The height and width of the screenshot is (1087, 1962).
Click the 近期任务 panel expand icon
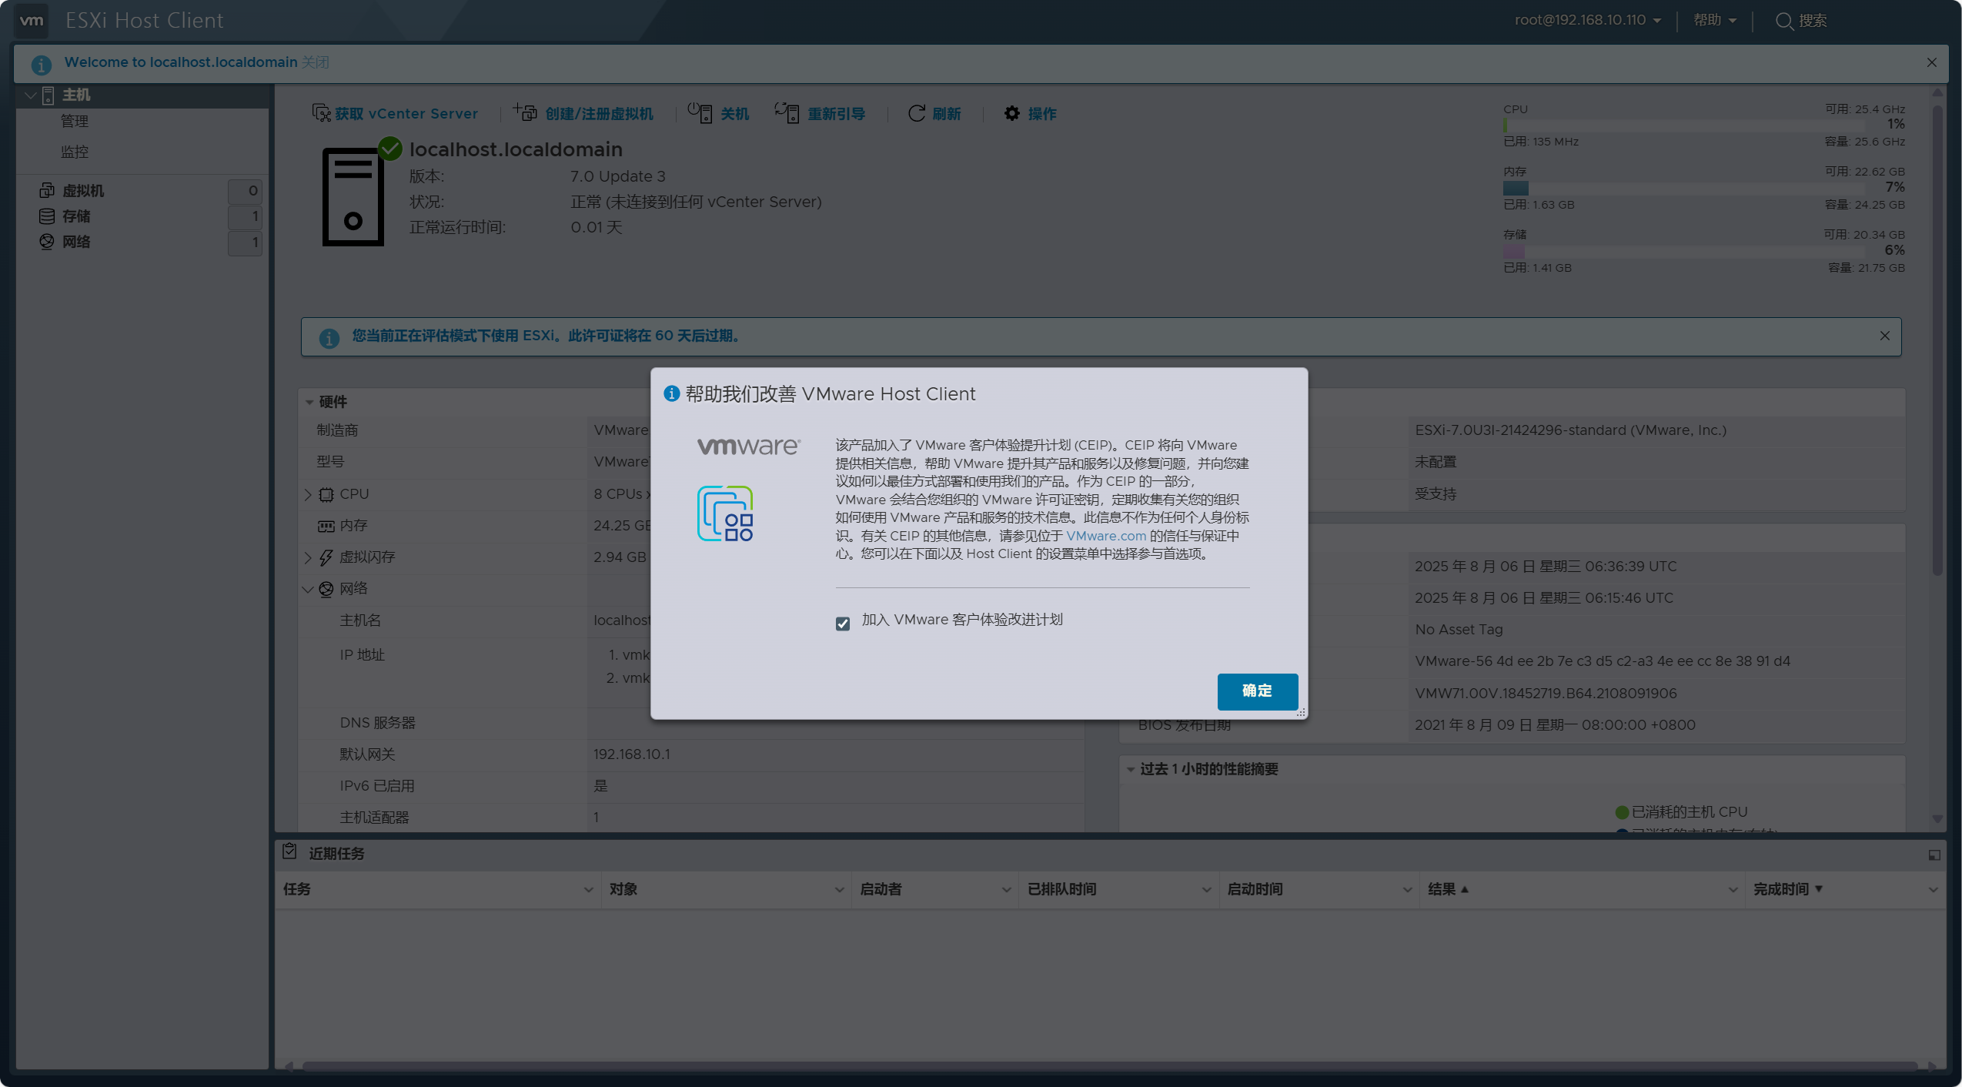1934,854
